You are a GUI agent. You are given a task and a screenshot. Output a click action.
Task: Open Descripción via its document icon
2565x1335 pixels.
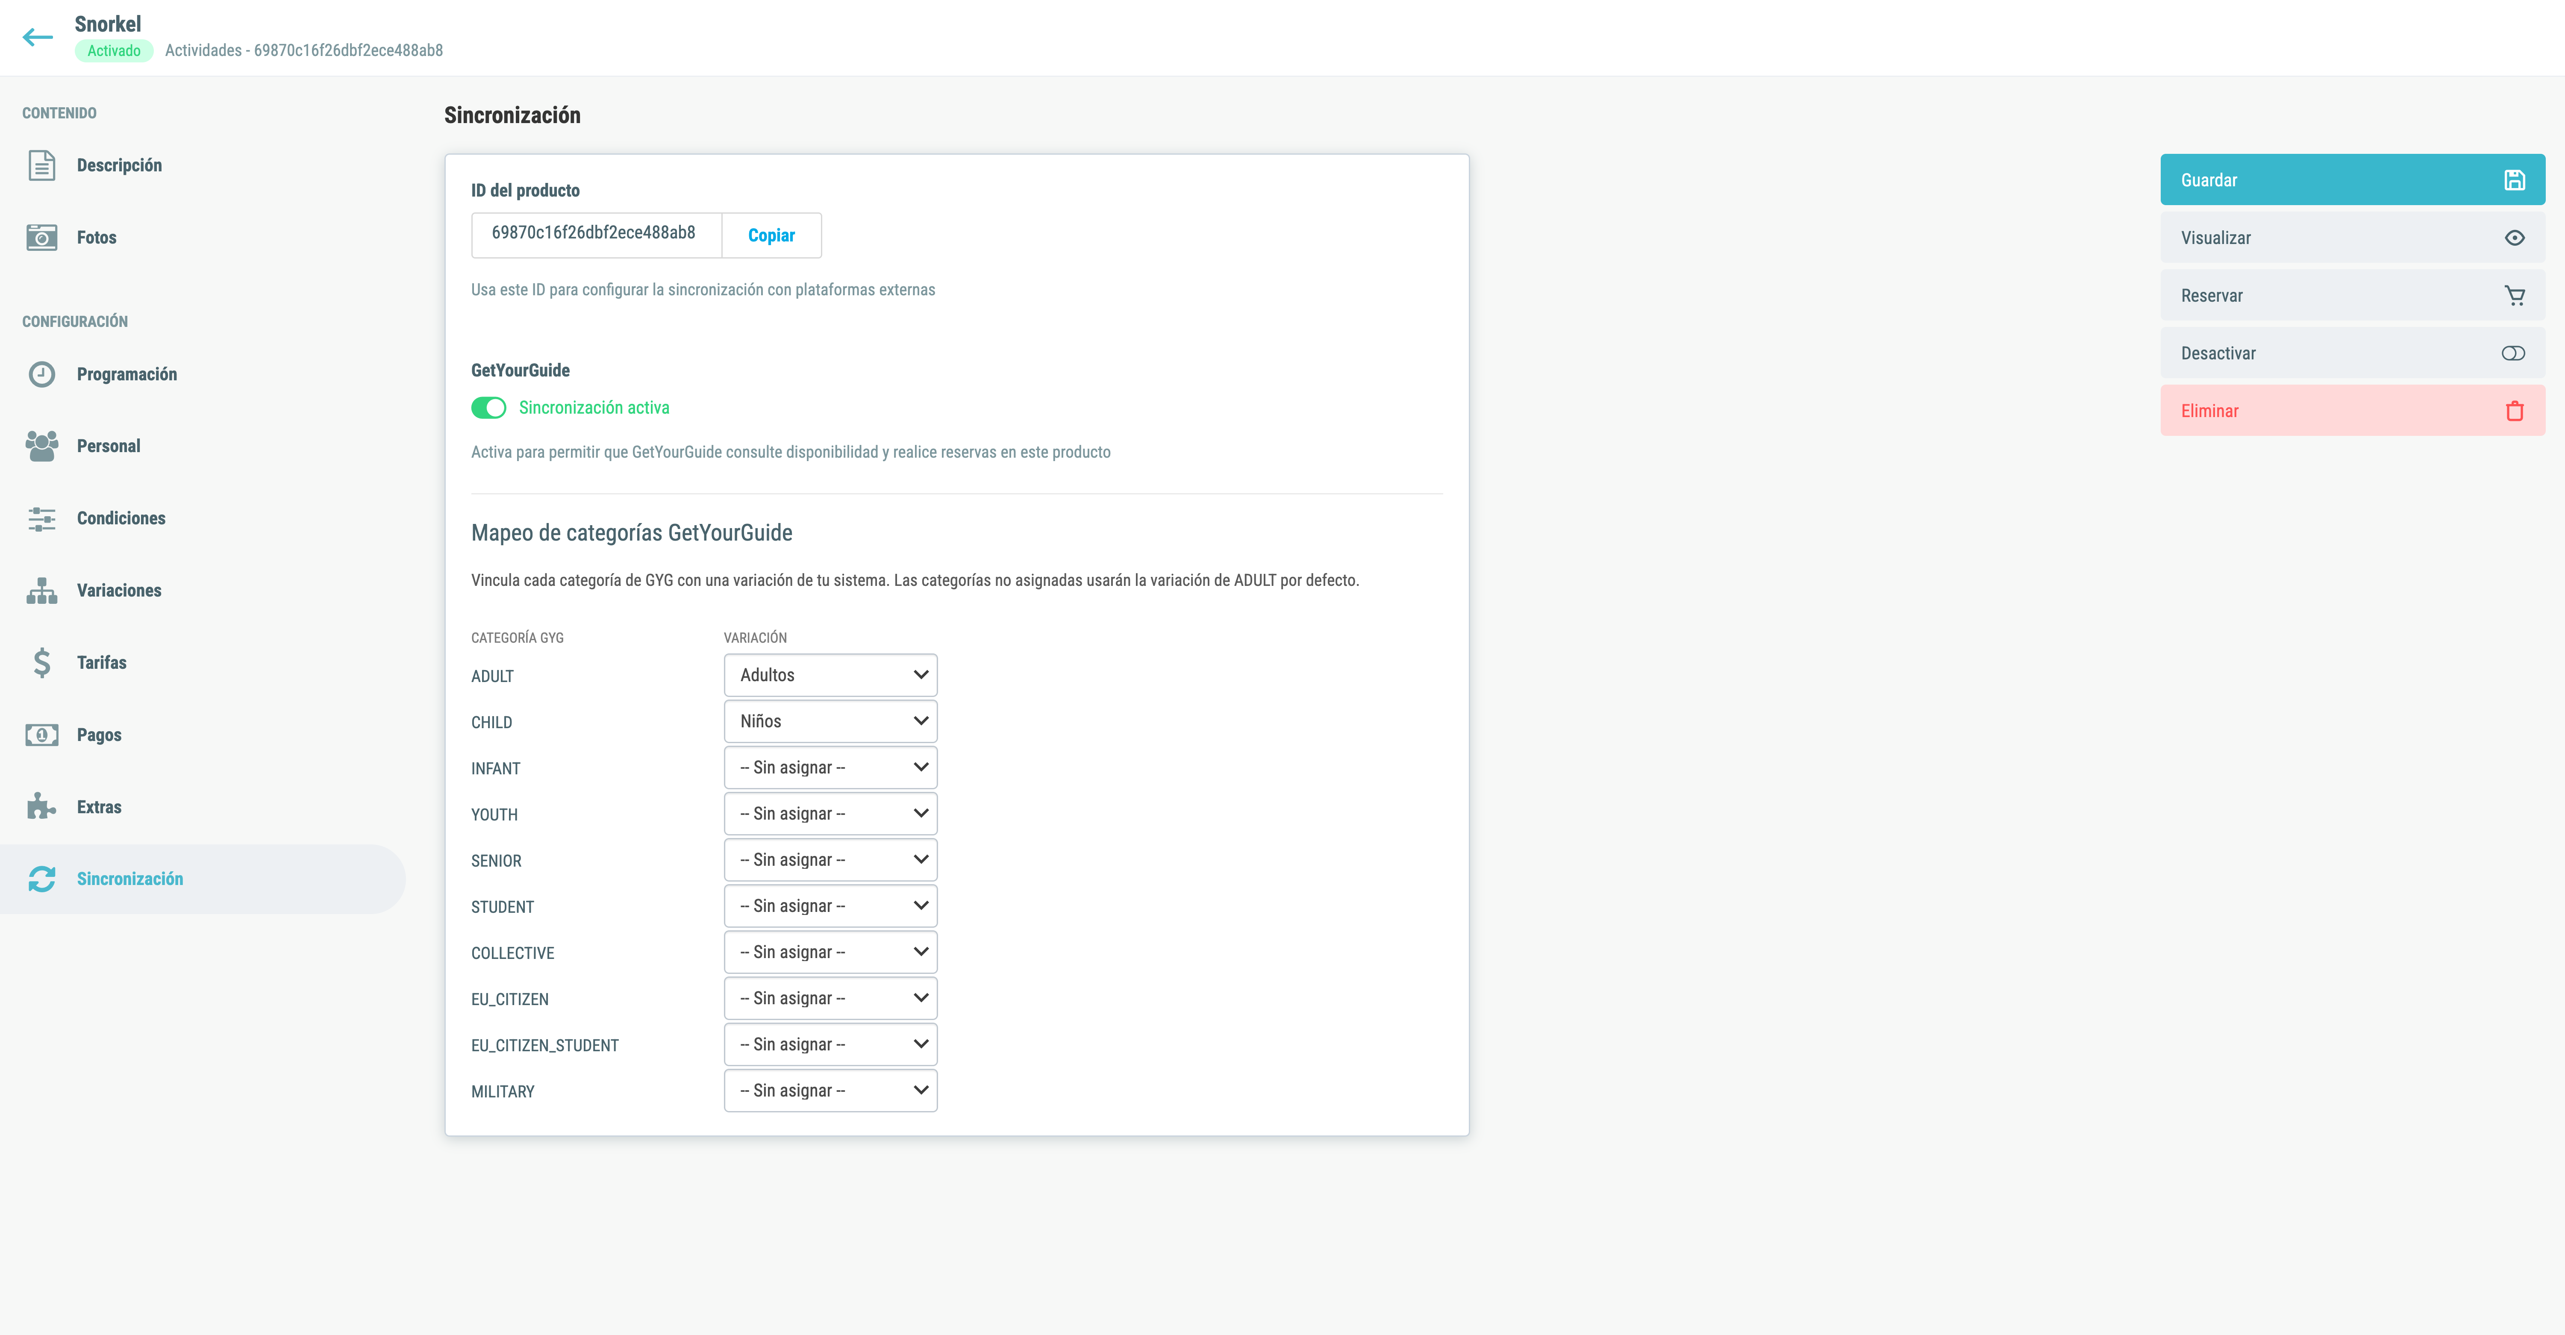point(42,165)
